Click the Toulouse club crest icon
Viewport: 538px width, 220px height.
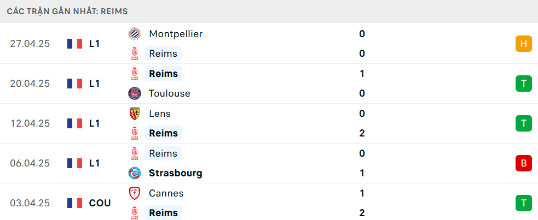135,93
